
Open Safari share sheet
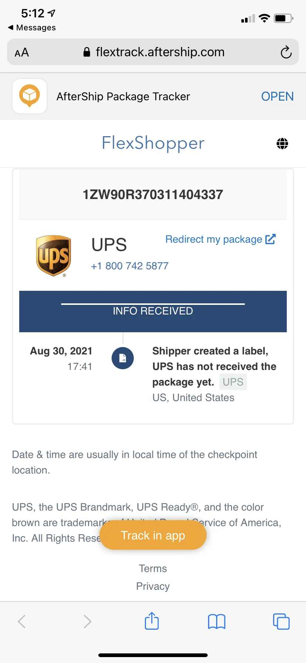[152, 621]
